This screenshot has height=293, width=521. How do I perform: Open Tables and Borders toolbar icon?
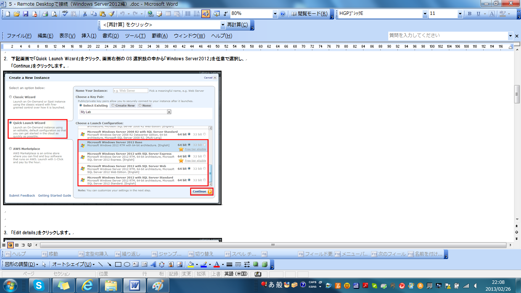159,14
